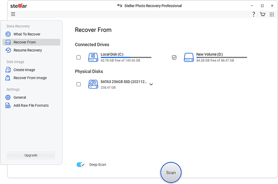Open the hamburger menu
278x184 pixels.
[x=13, y=14]
